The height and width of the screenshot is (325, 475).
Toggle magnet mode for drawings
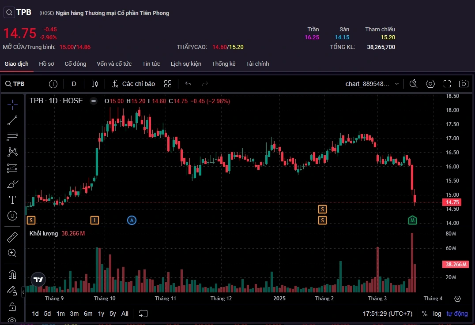pyautogui.click(x=12, y=275)
